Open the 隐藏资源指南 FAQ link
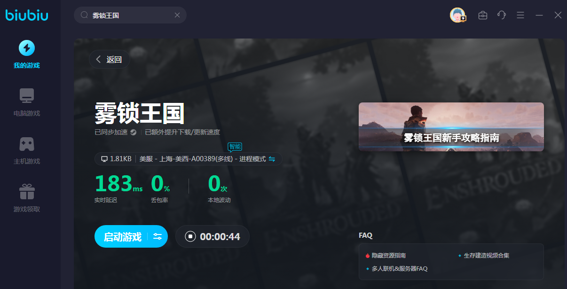 coord(388,256)
